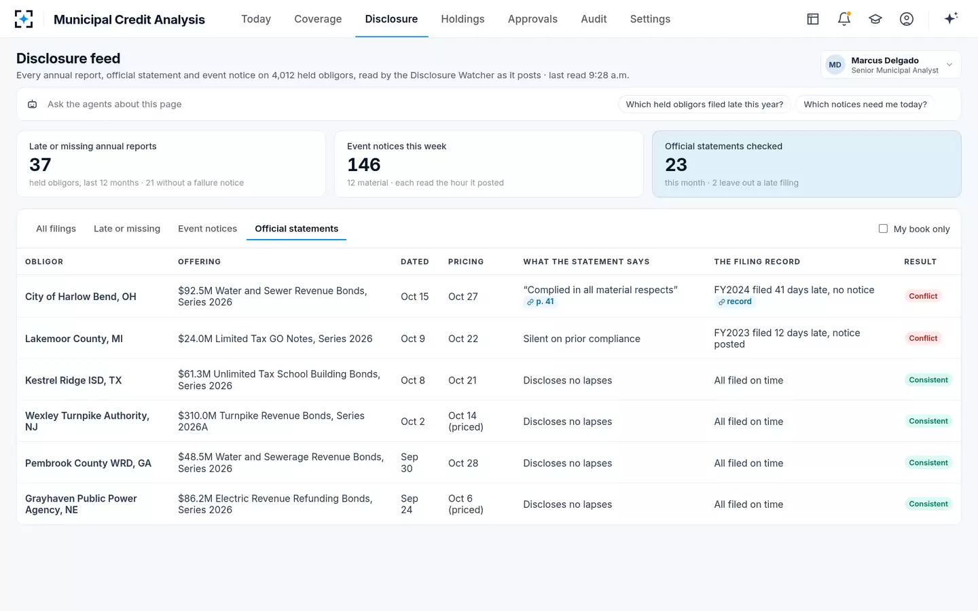Open the record link for Harlow Bend
The width and height of the screenshot is (978, 611).
coord(735,302)
